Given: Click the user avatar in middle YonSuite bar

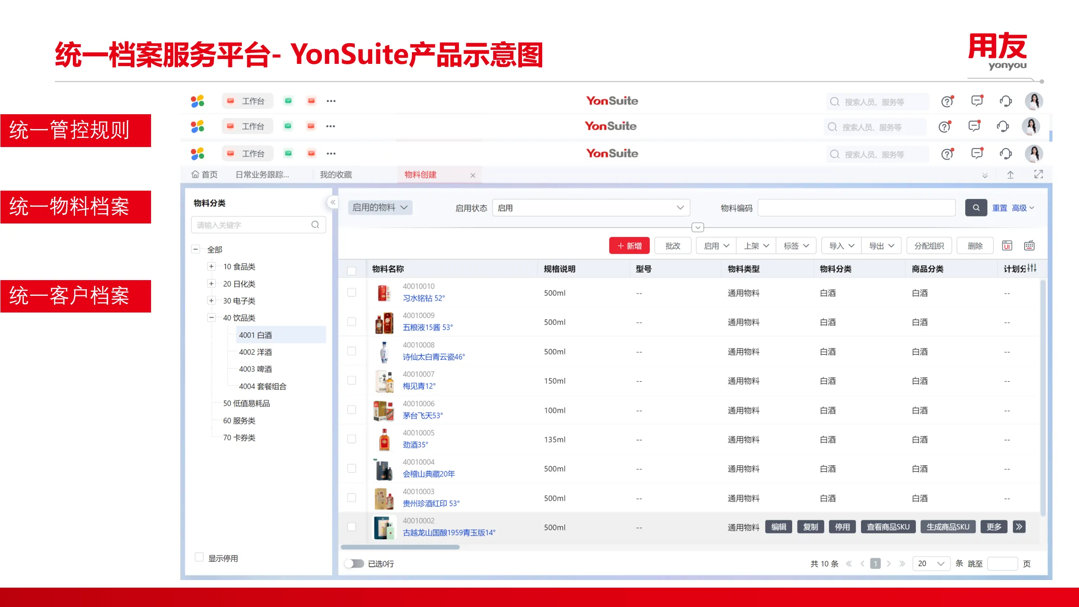Looking at the screenshot, I should (x=1031, y=127).
